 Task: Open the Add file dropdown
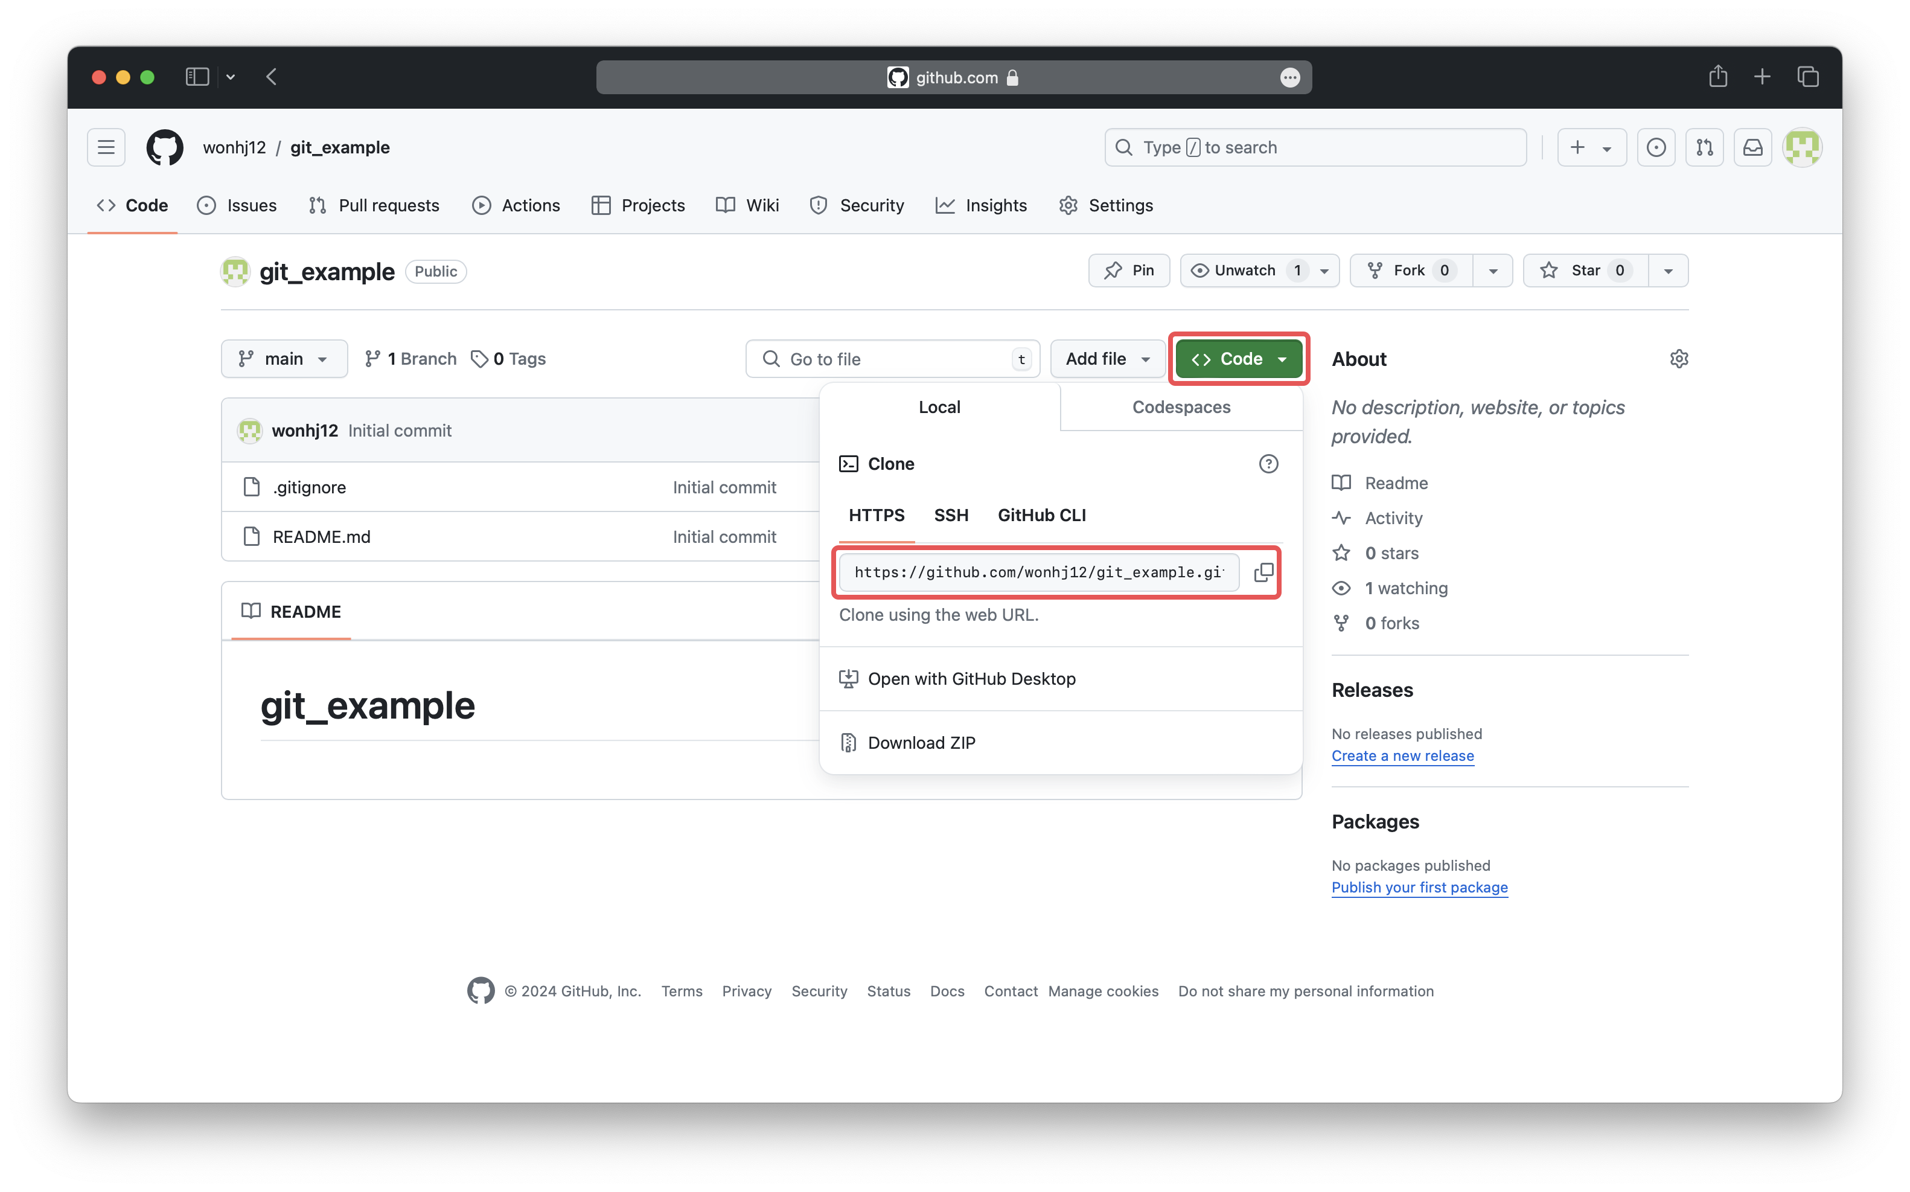(x=1107, y=359)
